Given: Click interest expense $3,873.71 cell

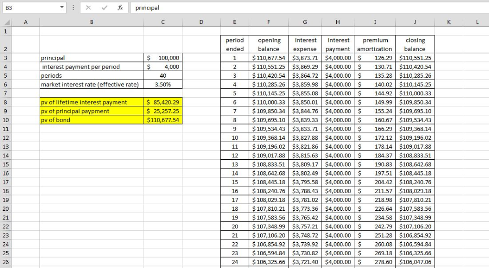Looking at the screenshot, I should coord(305,58).
